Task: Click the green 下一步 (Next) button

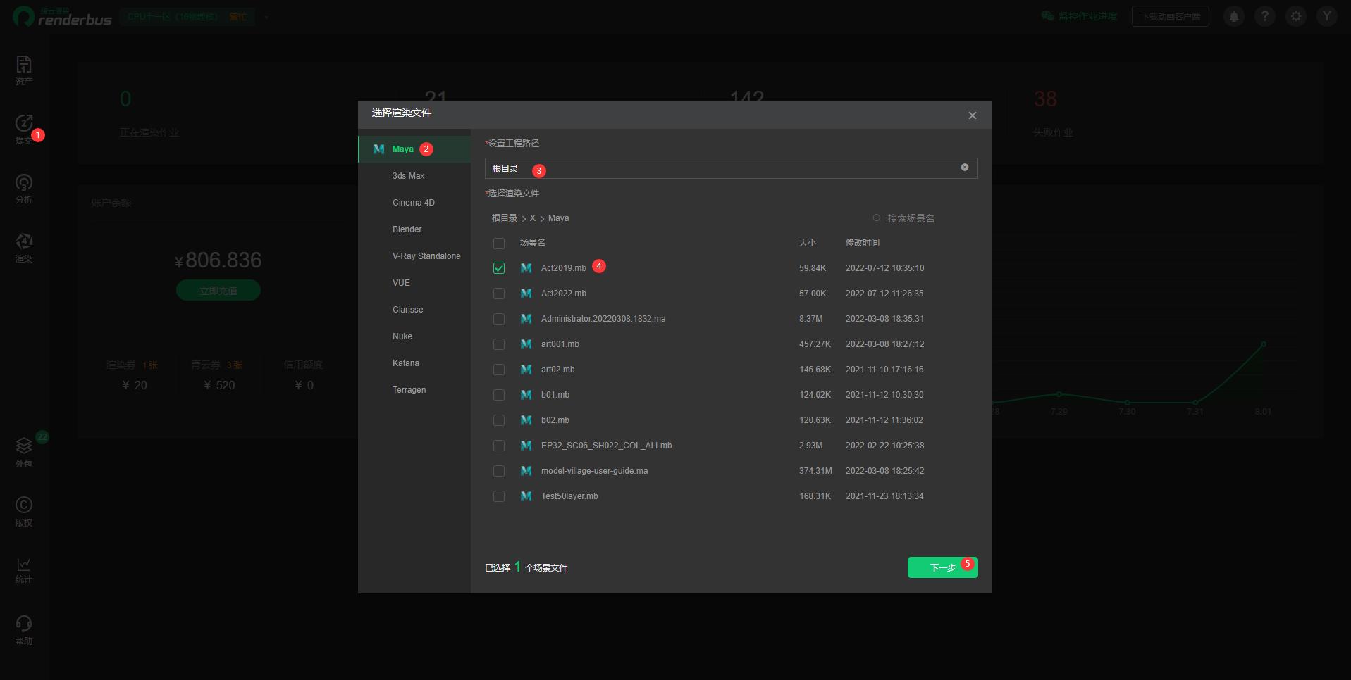Action: coord(942,567)
